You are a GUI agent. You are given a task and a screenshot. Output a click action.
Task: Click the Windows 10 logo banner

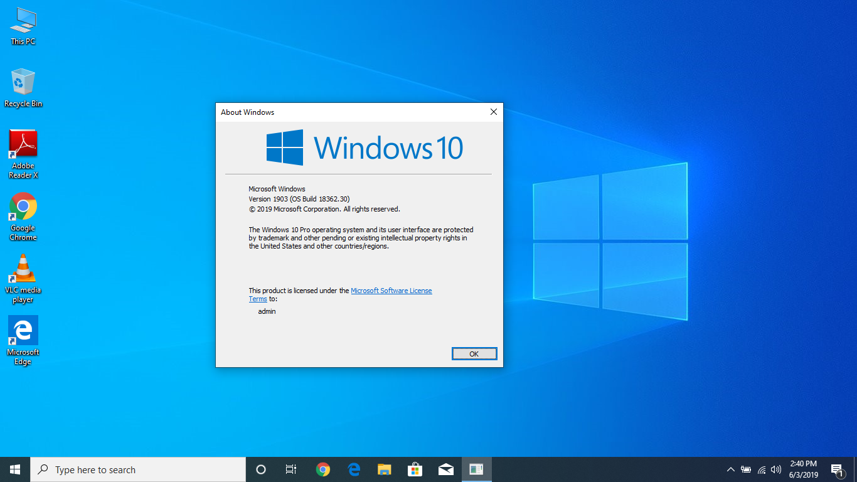coord(365,147)
